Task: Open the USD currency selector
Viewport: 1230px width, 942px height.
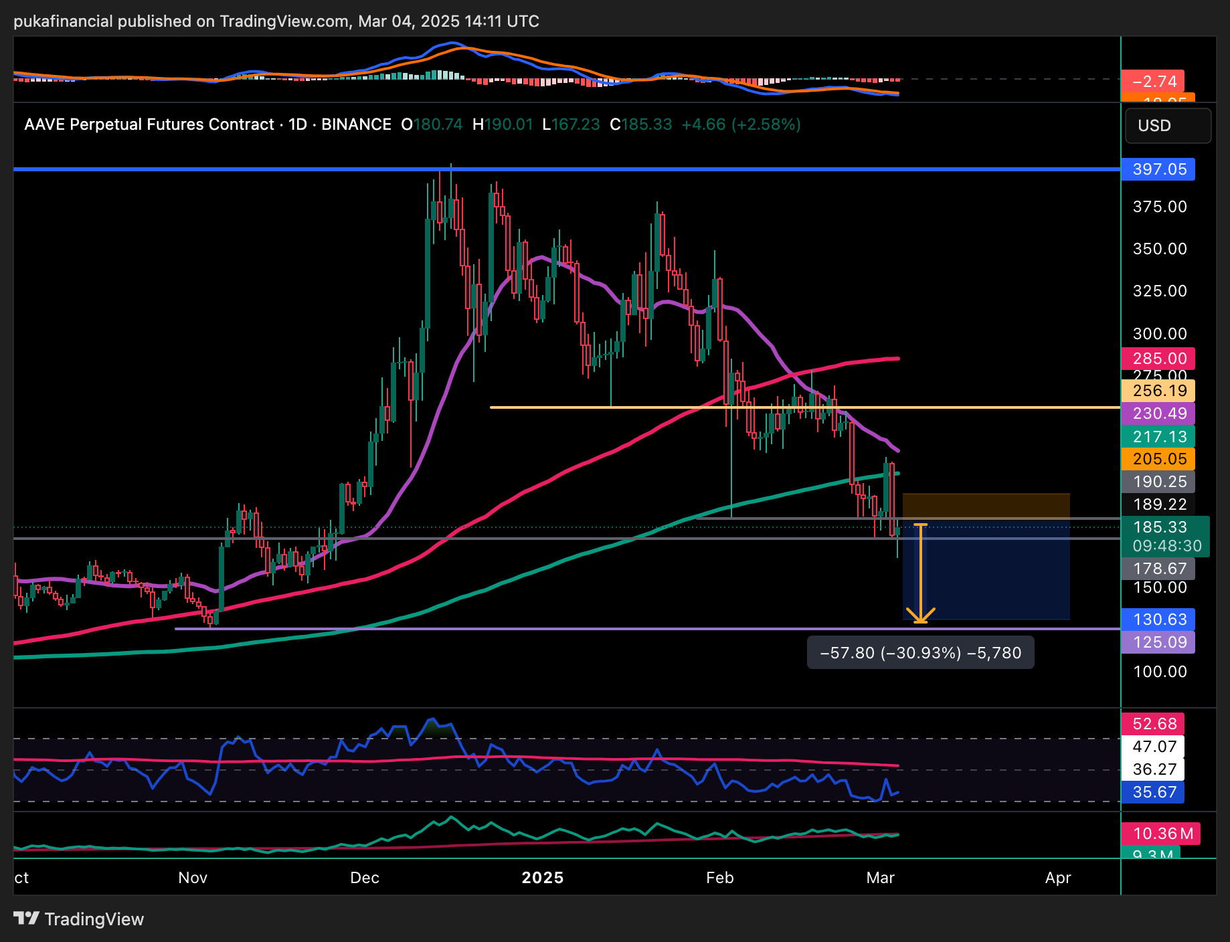Action: tap(1168, 126)
